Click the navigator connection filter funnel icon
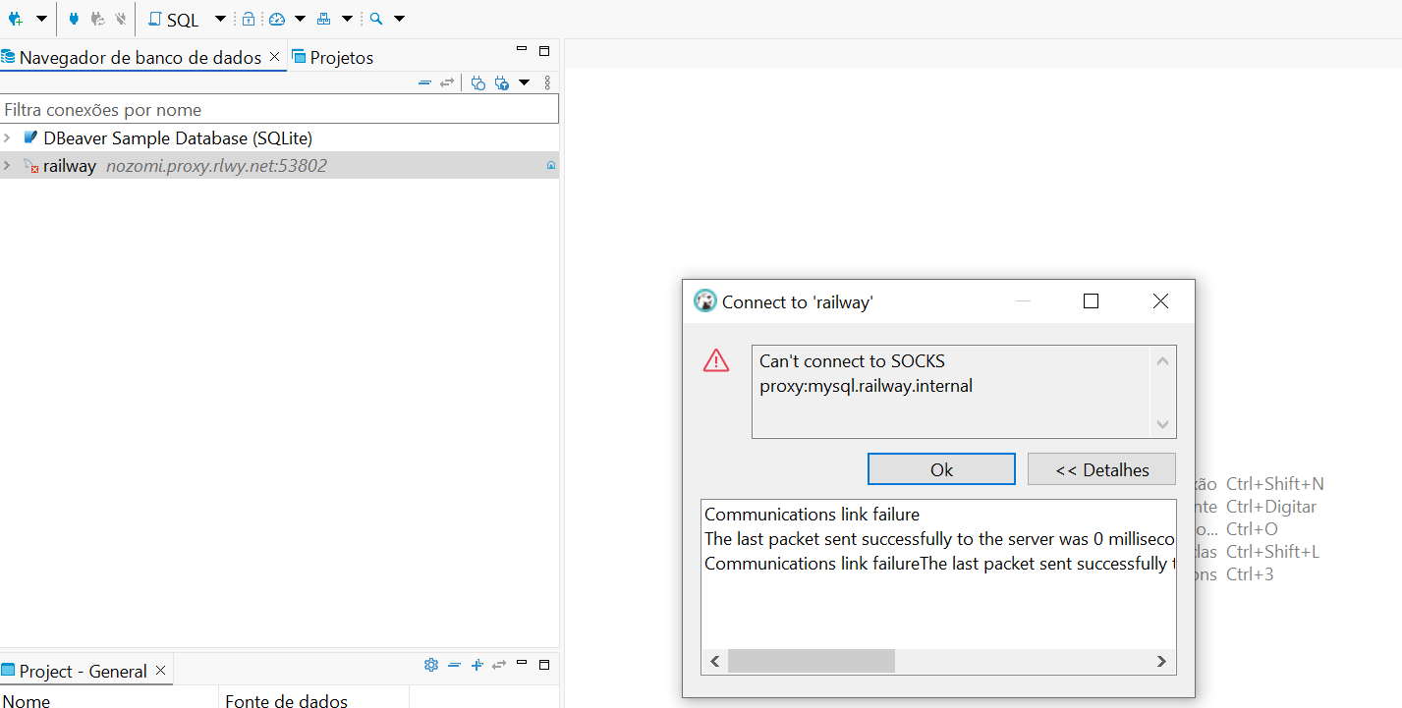 point(502,83)
